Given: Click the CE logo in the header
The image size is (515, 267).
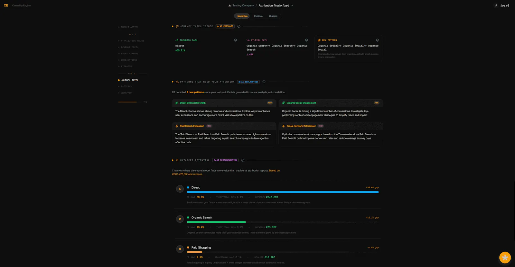Looking at the screenshot, I should (x=6, y=5).
